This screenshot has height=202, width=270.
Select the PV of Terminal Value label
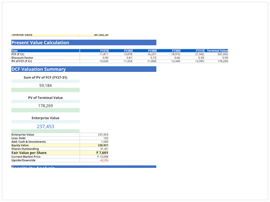point(45,98)
